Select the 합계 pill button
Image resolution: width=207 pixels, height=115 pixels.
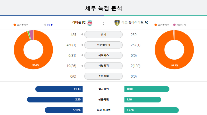[104, 35]
